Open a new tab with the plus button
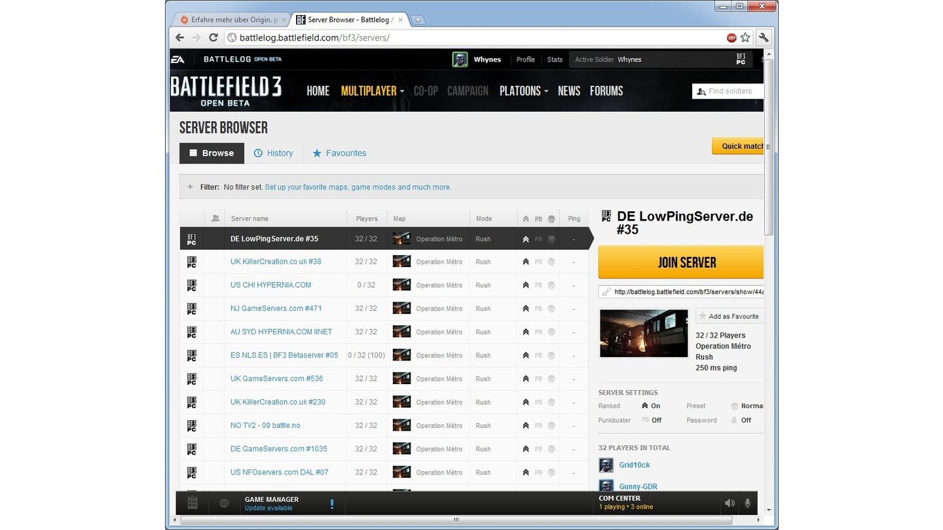943x530 pixels. 418,20
